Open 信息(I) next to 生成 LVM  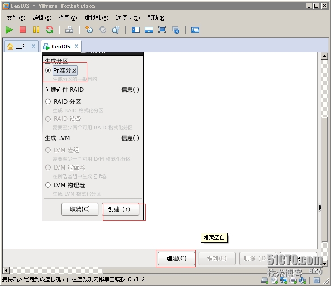tap(130, 138)
